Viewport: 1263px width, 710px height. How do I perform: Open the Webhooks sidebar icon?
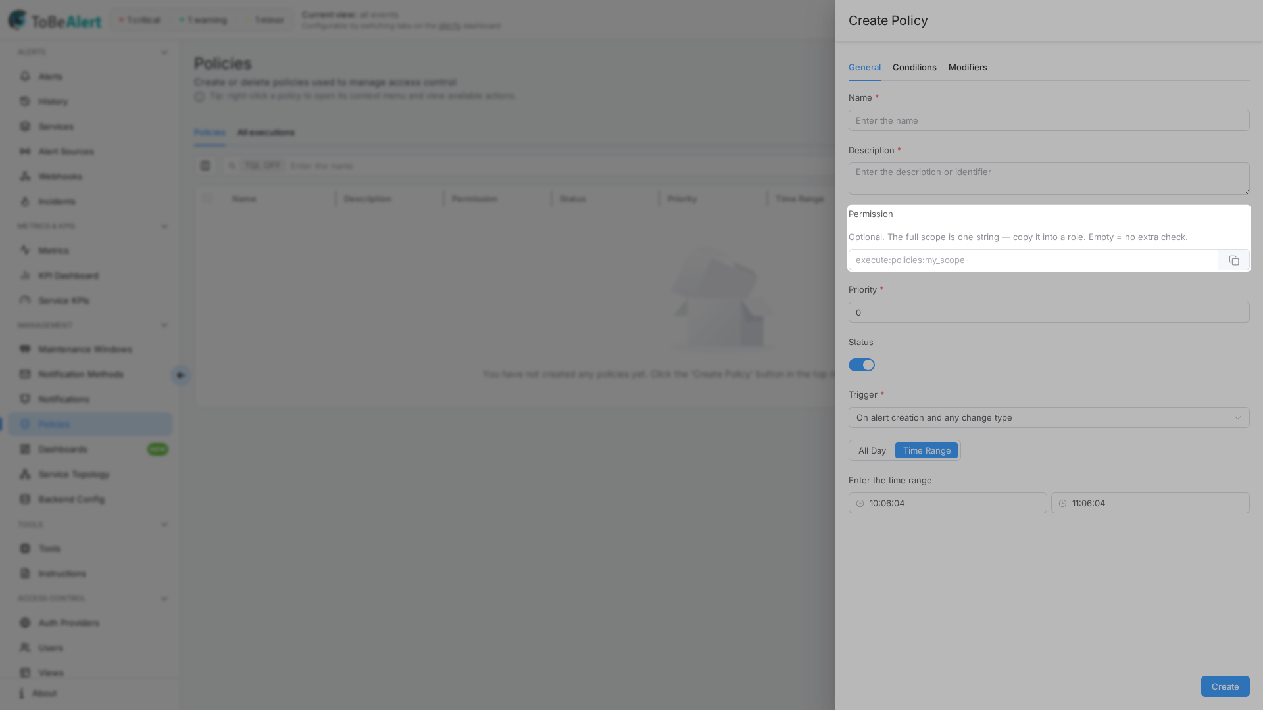tap(25, 176)
